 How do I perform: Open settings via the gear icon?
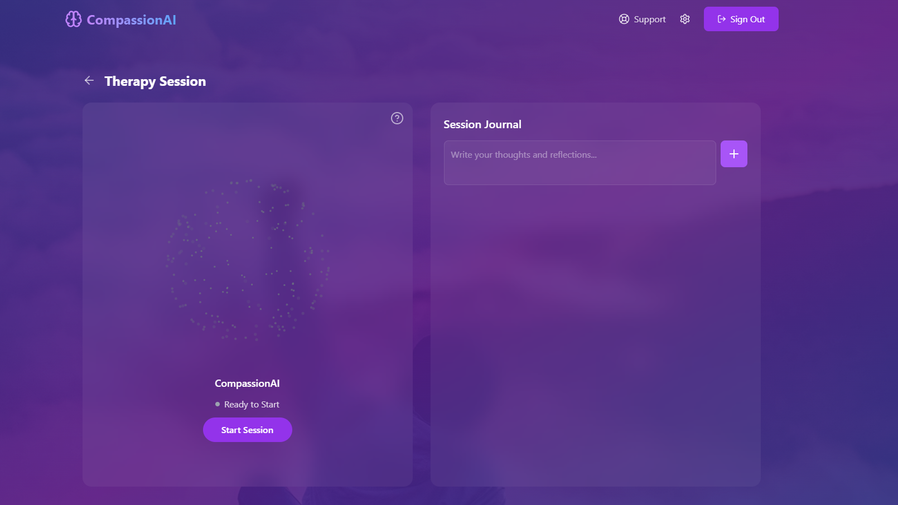point(685,19)
